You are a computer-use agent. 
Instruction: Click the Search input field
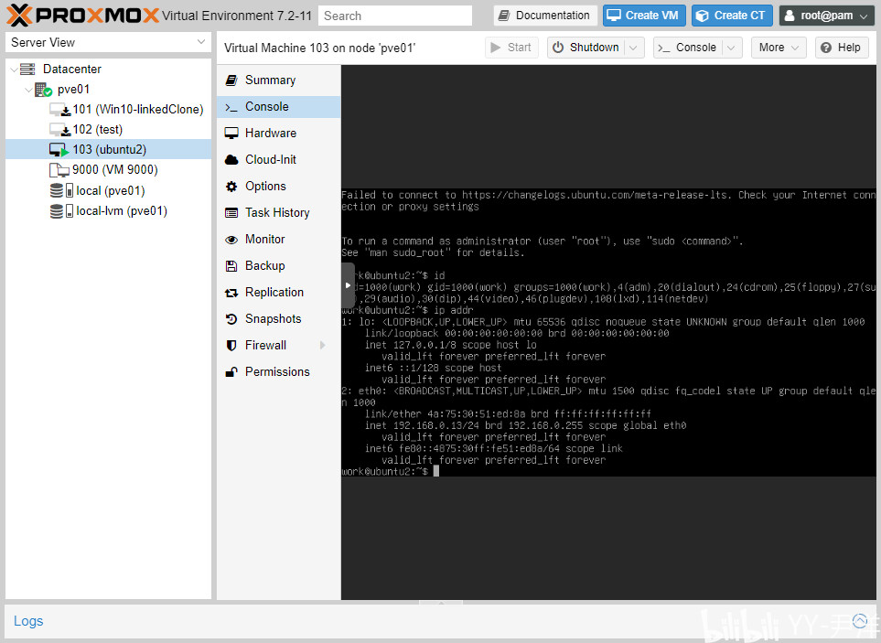pyautogui.click(x=395, y=16)
